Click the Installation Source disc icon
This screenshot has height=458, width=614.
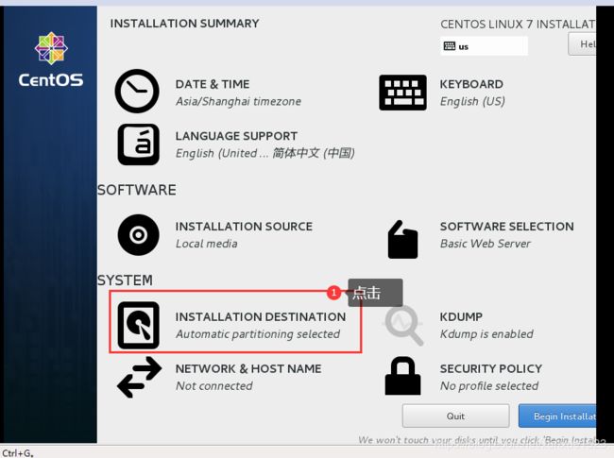click(138, 235)
